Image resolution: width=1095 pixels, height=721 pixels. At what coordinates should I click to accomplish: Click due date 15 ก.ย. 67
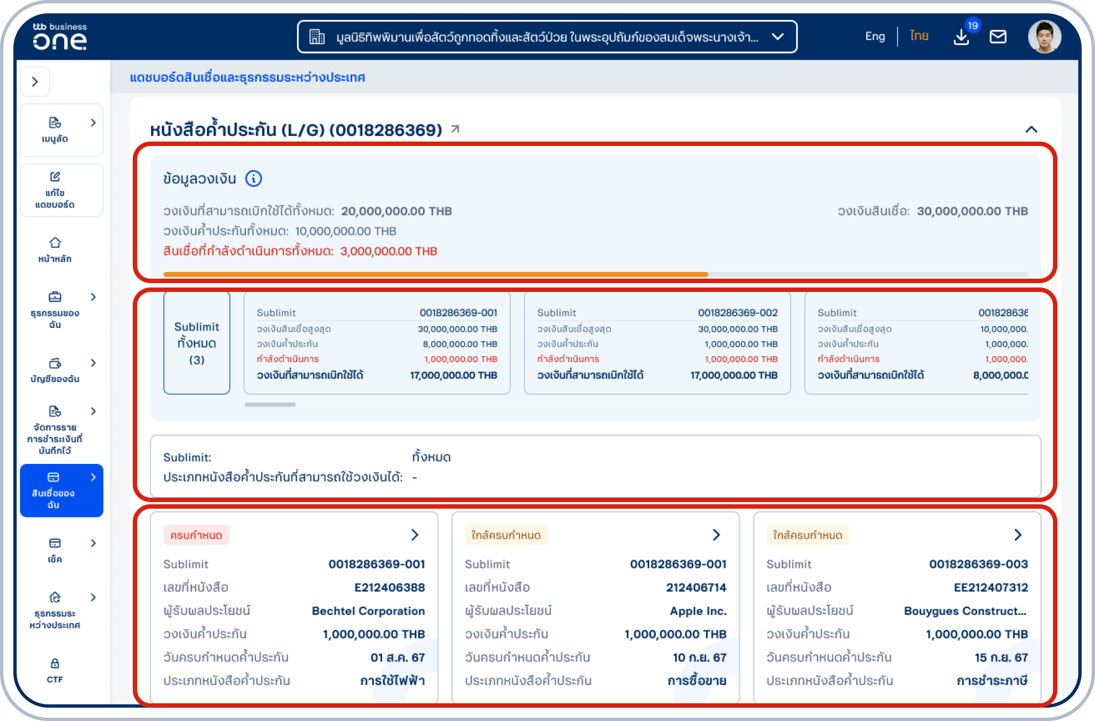coord(1001,657)
